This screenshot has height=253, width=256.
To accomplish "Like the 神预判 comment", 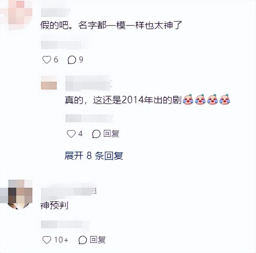I will tap(47, 240).
